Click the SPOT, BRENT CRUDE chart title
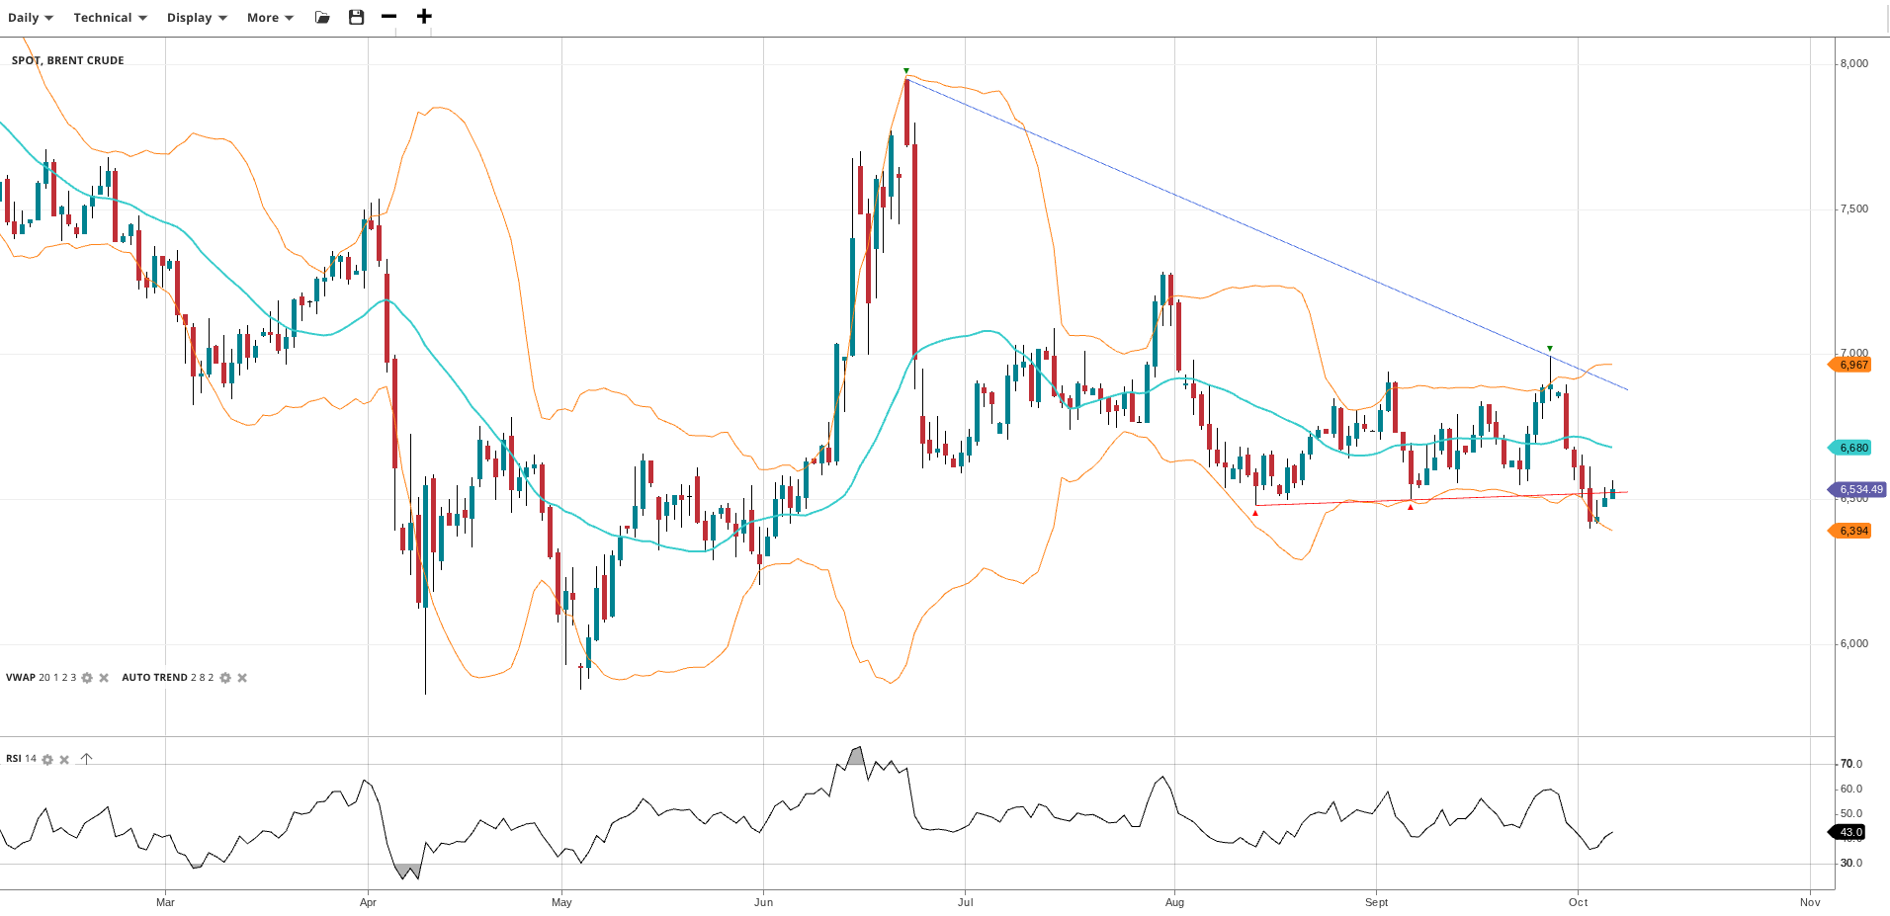Image resolution: width=1890 pixels, height=916 pixels. pyautogui.click(x=68, y=60)
